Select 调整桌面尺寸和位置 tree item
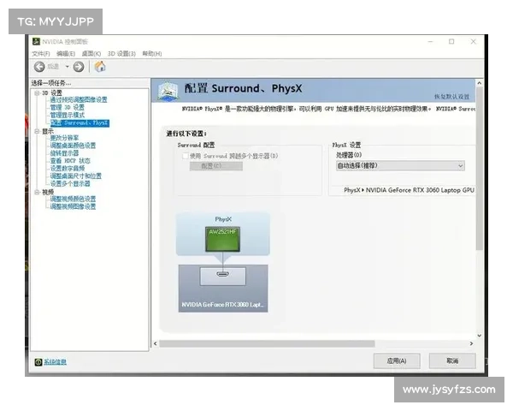The width and height of the screenshot is (513, 411). pyautogui.click(x=75, y=176)
